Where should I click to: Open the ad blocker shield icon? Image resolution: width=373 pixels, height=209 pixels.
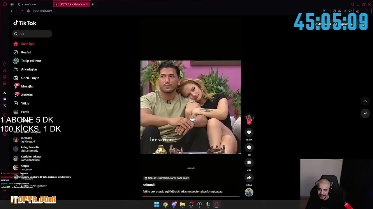coord(334,11)
